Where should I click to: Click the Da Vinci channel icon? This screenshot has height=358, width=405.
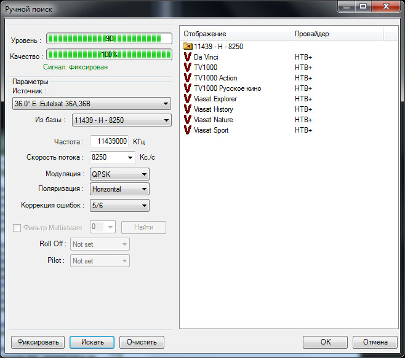tap(188, 57)
